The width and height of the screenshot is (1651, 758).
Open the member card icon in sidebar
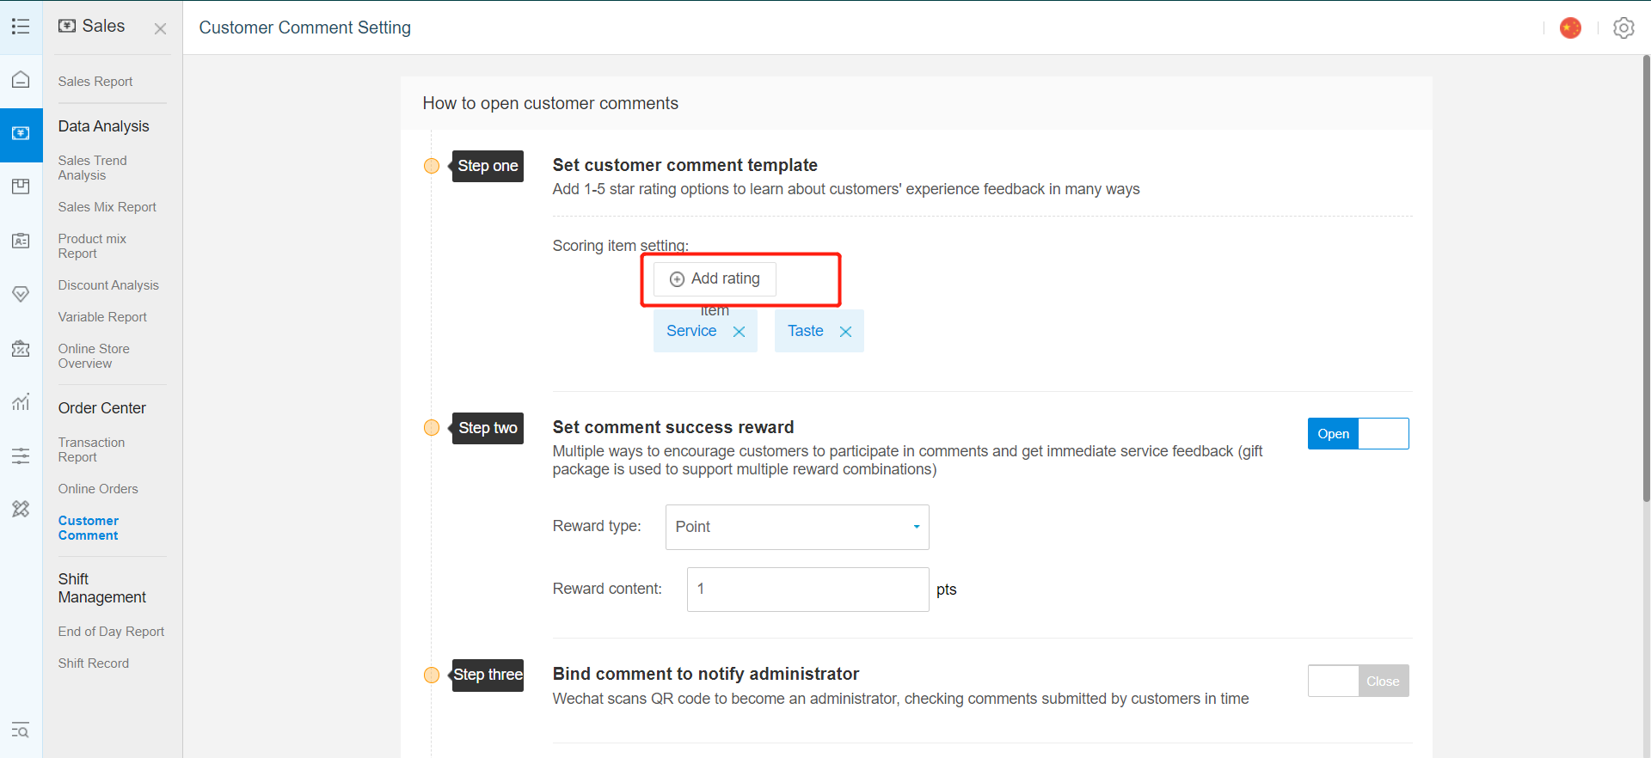pyautogui.click(x=21, y=241)
